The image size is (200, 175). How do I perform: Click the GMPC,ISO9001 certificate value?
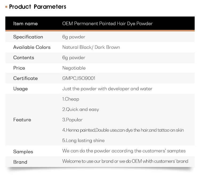79,79
